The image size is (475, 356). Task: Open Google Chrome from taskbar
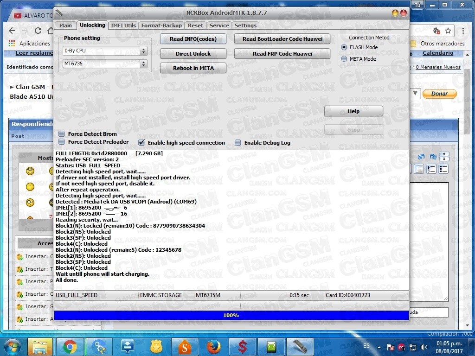coord(70,347)
